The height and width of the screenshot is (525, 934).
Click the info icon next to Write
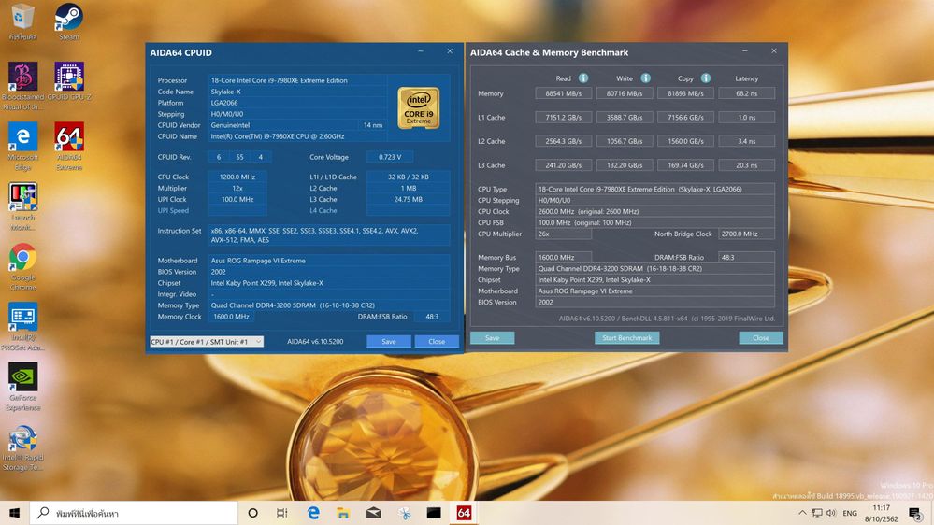(x=645, y=78)
